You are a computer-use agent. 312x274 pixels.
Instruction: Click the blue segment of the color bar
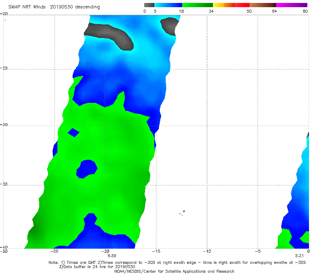168,5
